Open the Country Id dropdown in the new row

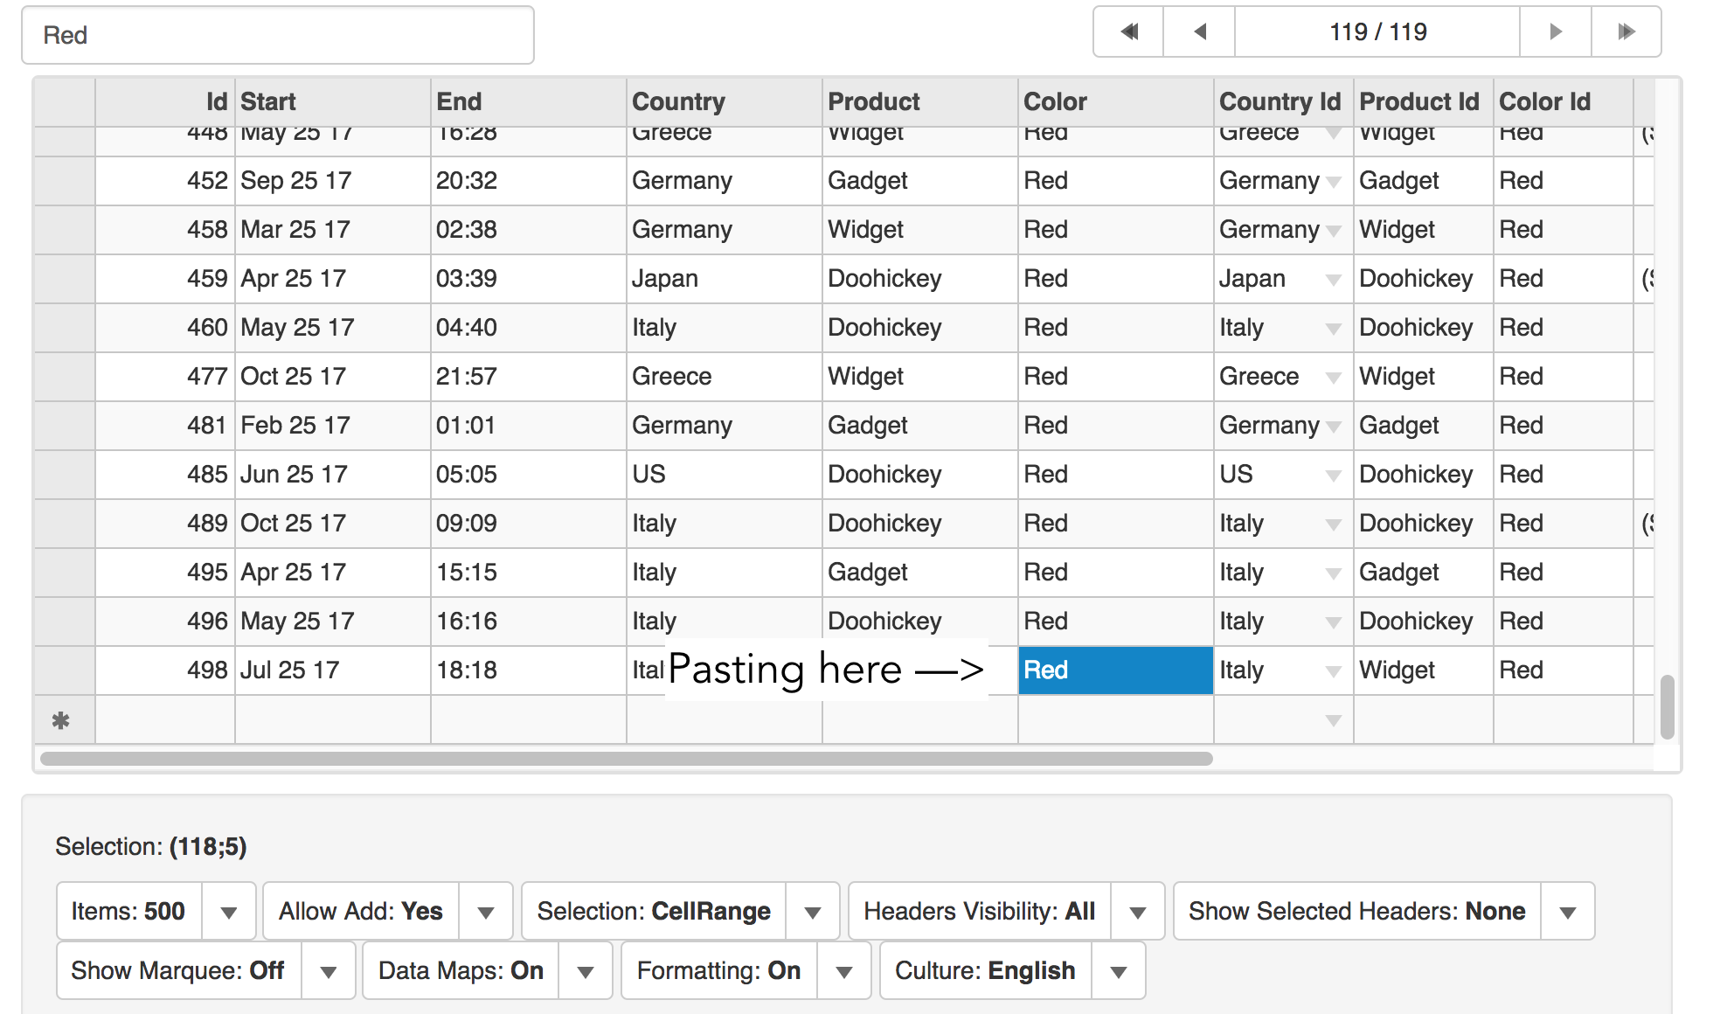[1333, 721]
